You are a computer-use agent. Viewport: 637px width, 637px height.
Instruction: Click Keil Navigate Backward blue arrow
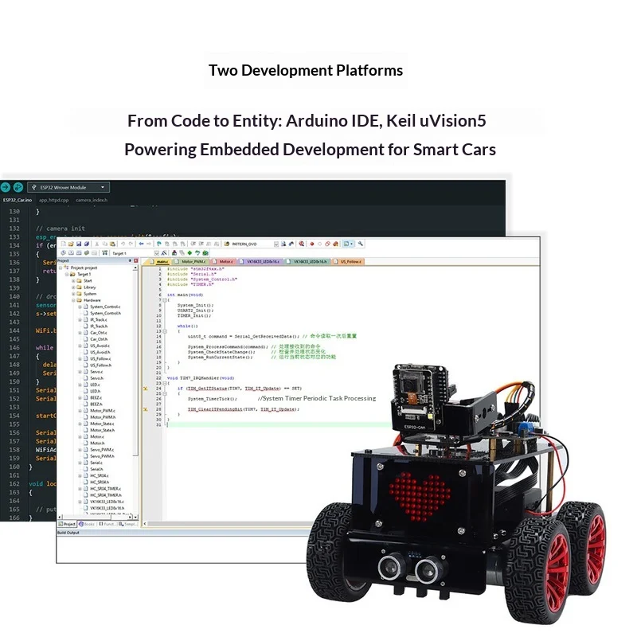(x=141, y=244)
